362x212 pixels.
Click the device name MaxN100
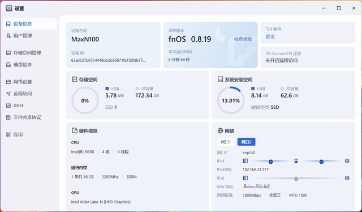pyautogui.click(x=85, y=39)
